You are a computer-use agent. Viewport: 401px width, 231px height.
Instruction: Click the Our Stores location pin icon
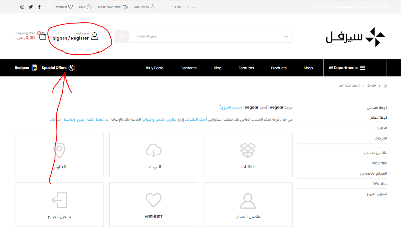click(153, 7)
